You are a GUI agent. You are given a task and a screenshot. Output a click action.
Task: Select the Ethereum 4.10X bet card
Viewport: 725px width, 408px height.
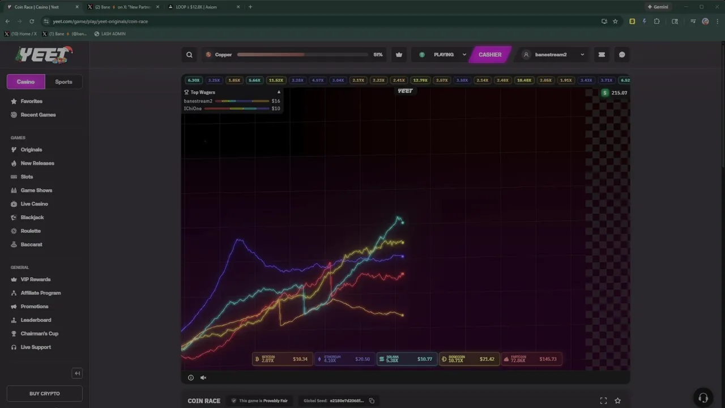click(x=344, y=359)
